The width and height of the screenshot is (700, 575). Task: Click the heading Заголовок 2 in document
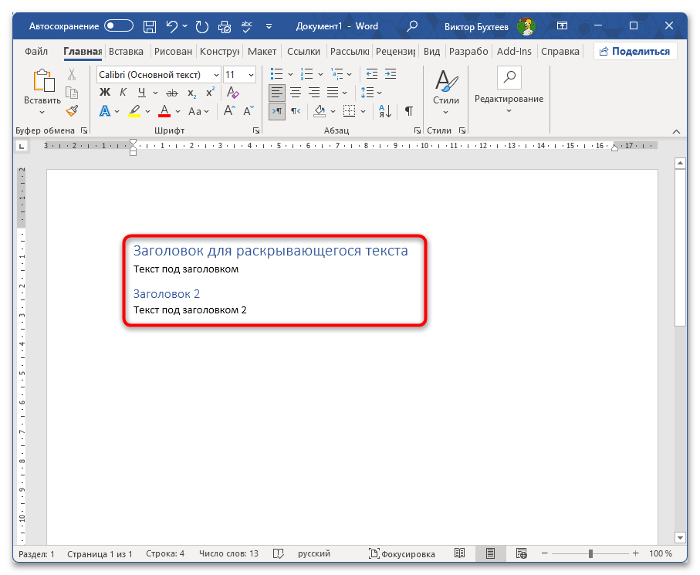tap(167, 294)
